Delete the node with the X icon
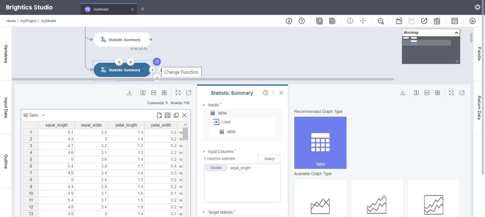Image resolution: width=485 pixels, height=217 pixels. tap(157, 78)
